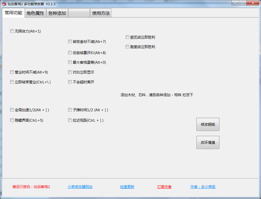Select the blank unnamed tab
261x199 pixels.
coord(79,13)
